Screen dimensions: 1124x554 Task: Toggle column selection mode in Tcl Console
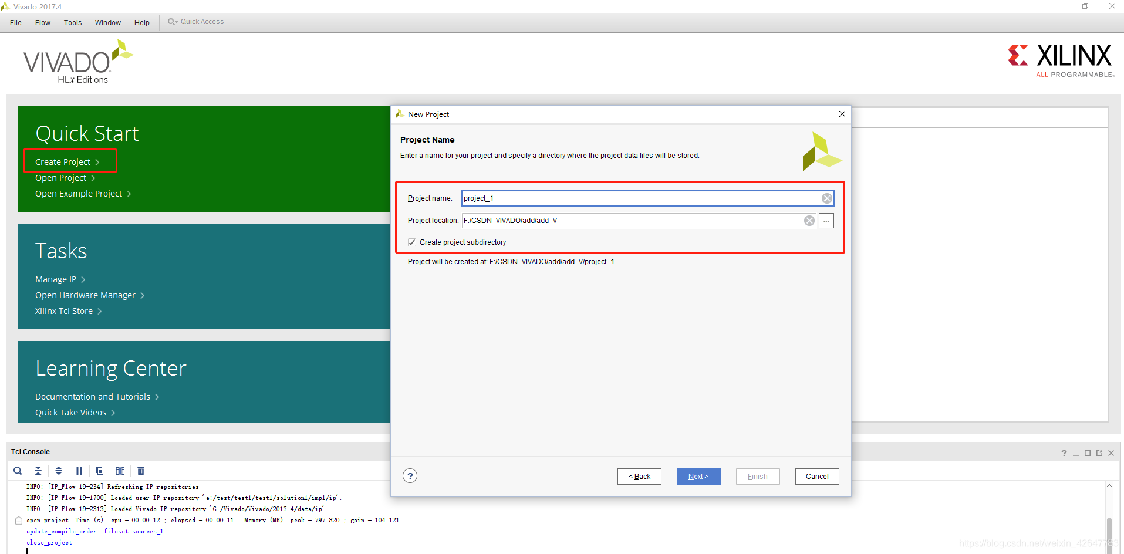click(x=120, y=471)
